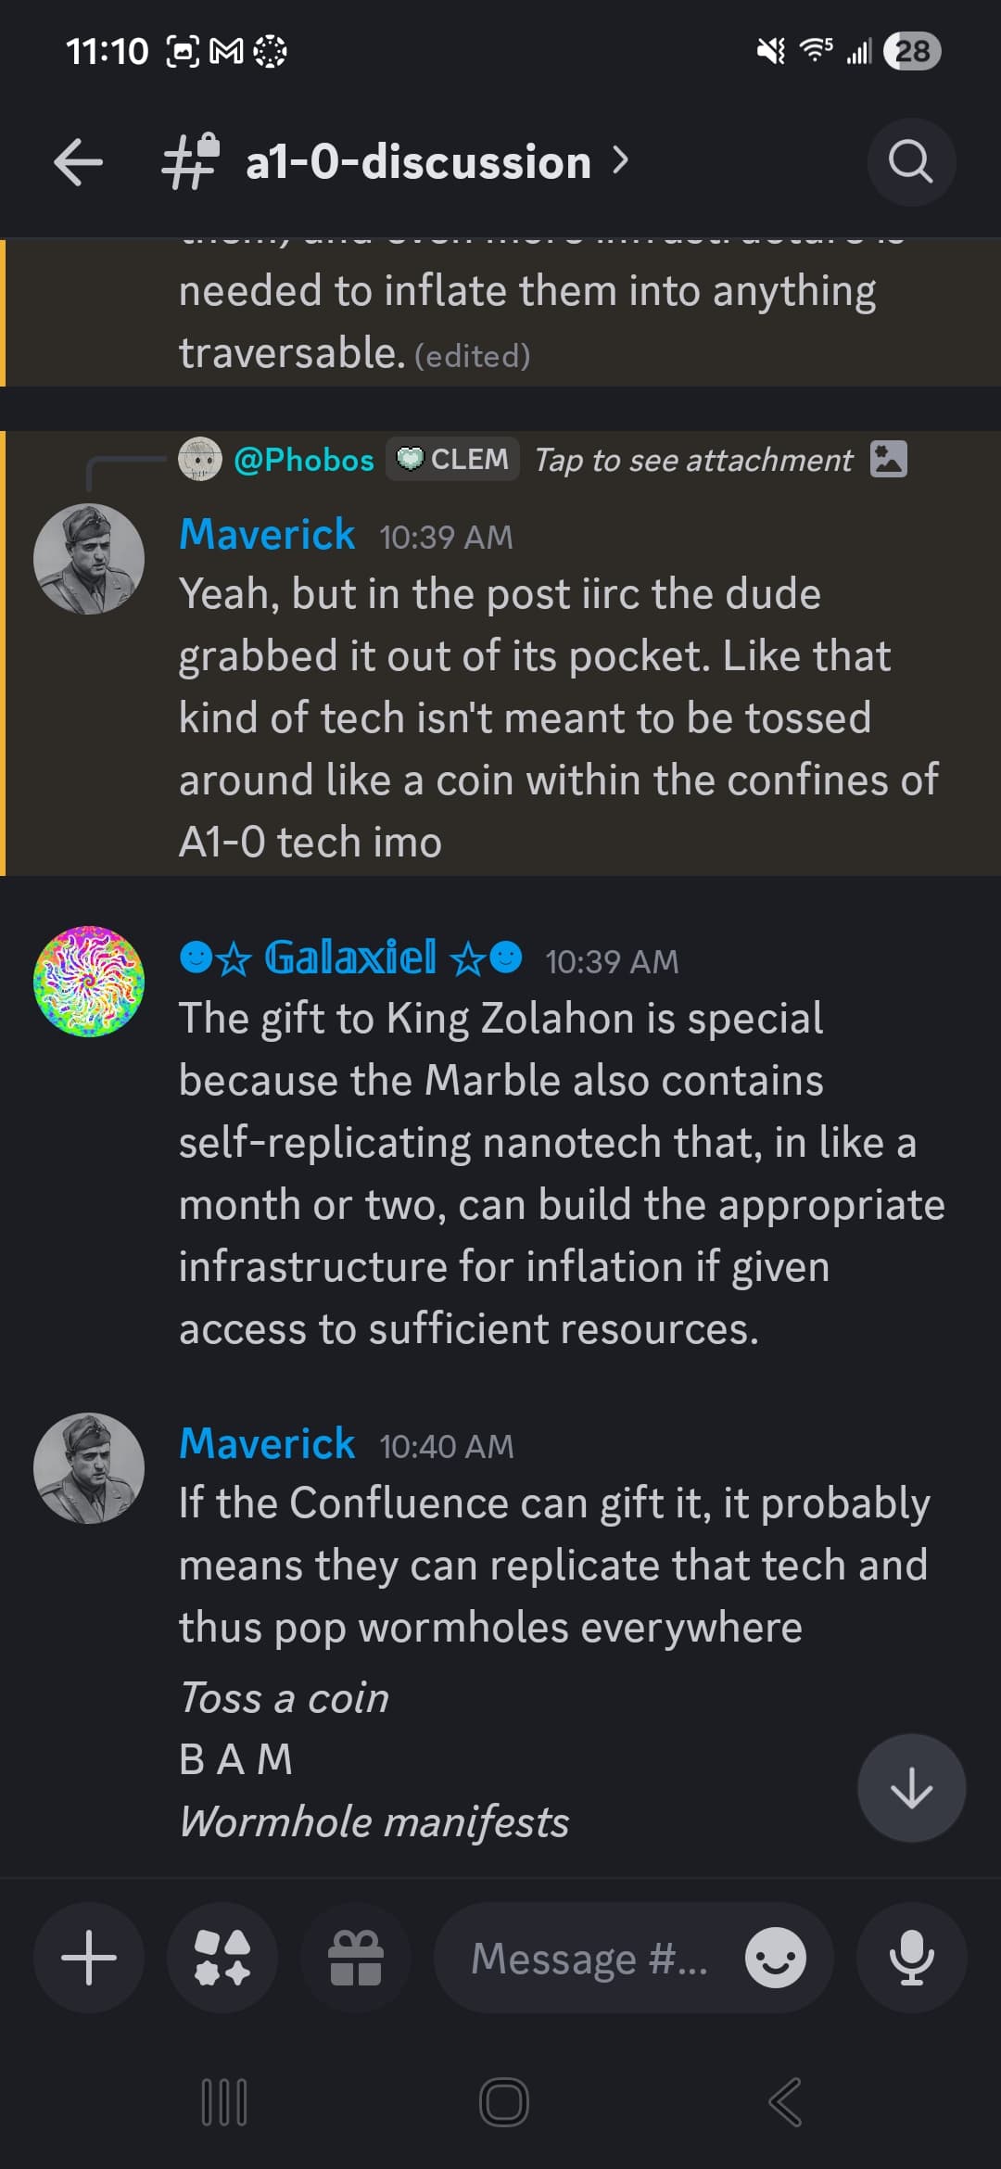Image resolution: width=1001 pixels, height=2169 pixels.
Task: Tap the back arrow in header
Action: [x=78, y=162]
